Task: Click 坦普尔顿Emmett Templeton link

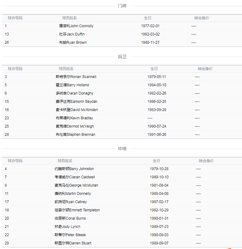Action: (77, 210)
